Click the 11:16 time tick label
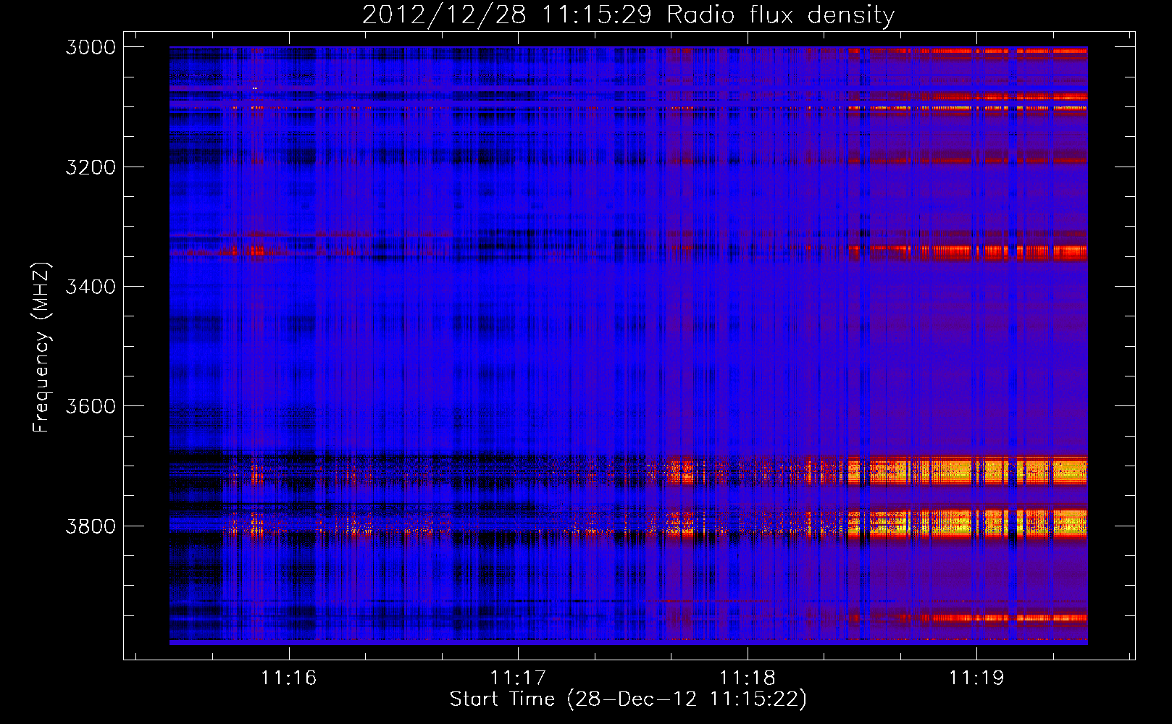The height and width of the screenshot is (724, 1172). click(x=289, y=678)
